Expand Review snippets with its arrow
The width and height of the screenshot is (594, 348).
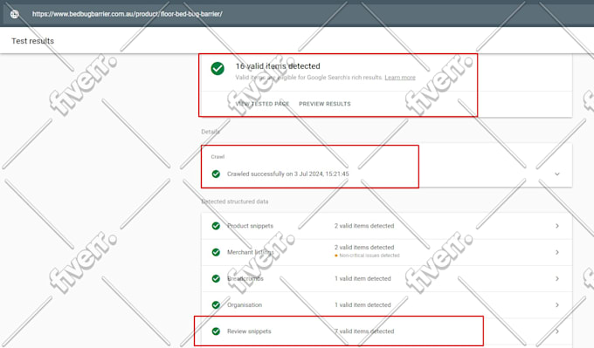pos(557,331)
